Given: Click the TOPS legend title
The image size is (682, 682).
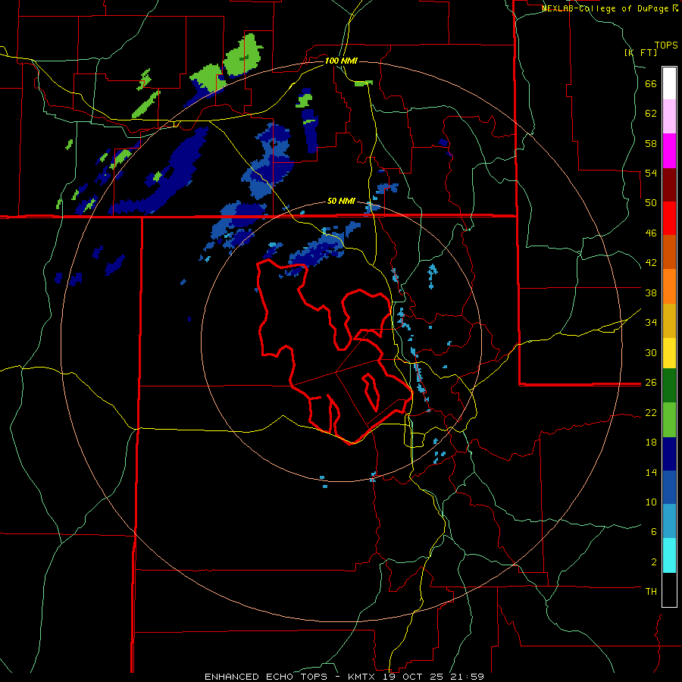Looking at the screenshot, I should [x=666, y=45].
